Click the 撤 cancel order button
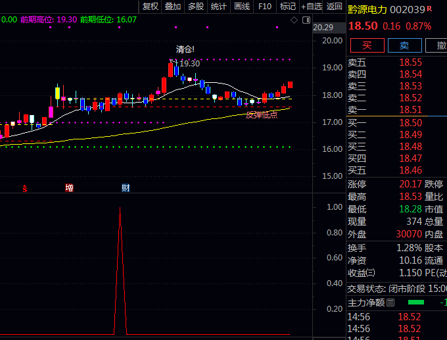The height and width of the screenshot is (340, 447). click(438, 45)
